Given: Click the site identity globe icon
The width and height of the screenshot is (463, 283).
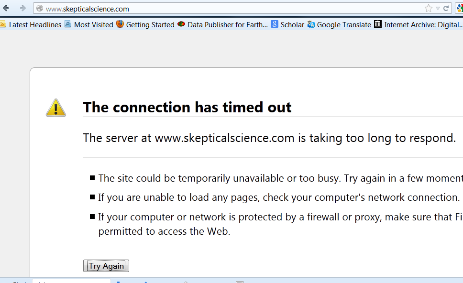Looking at the screenshot, I should [x=40, y=9].
